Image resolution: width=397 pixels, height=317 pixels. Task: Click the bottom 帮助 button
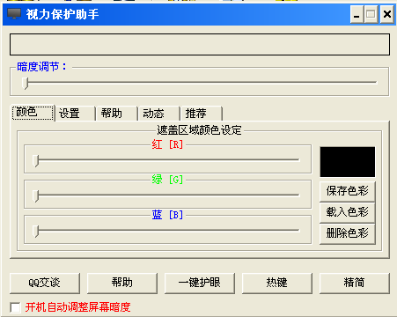(x=122, y=283)
